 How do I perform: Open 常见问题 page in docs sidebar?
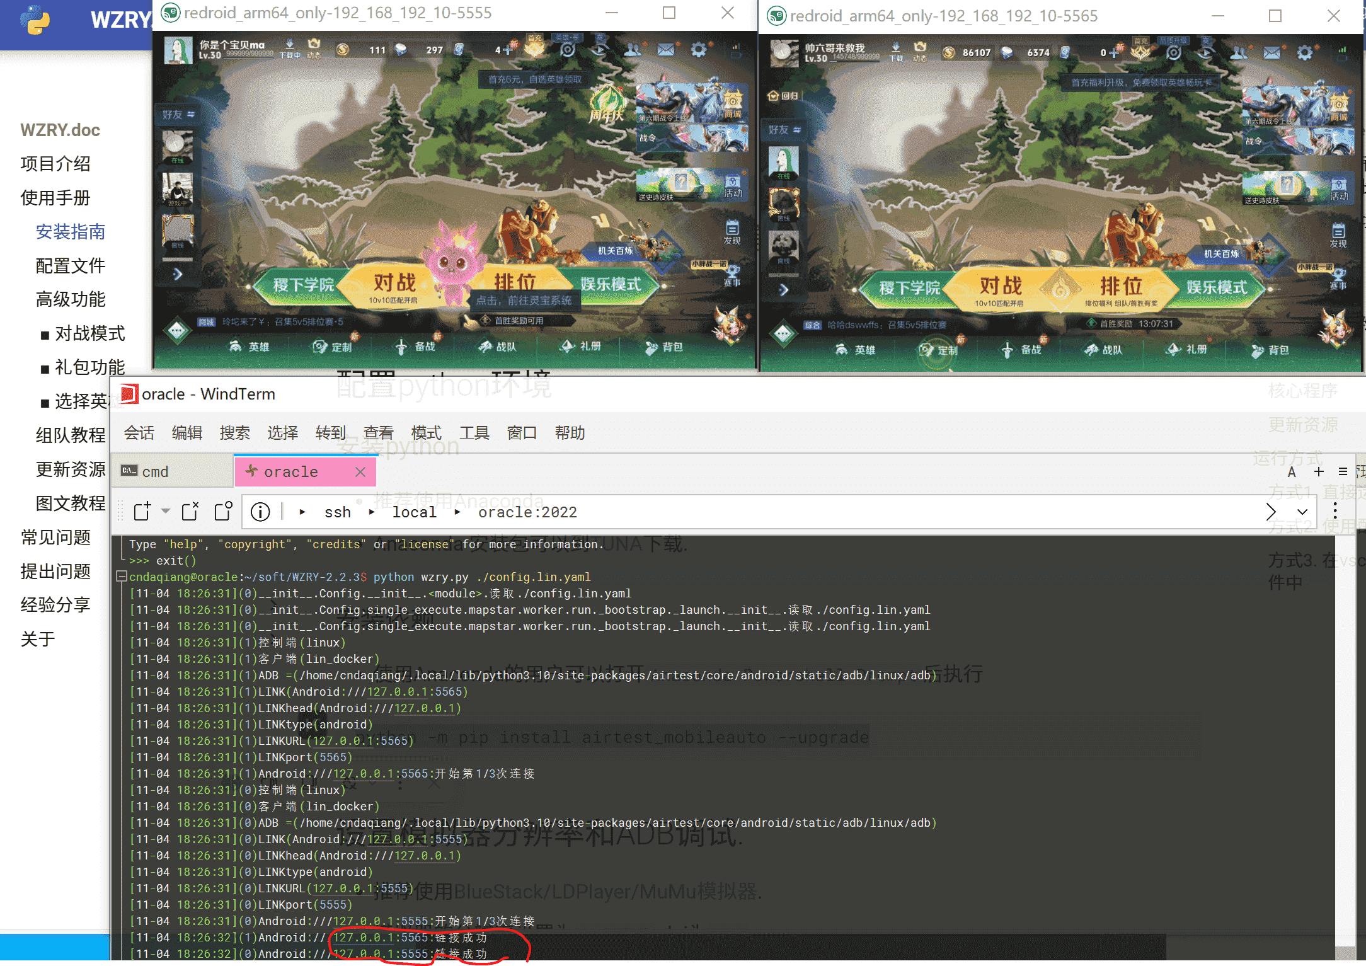click(x=55, y=538)
